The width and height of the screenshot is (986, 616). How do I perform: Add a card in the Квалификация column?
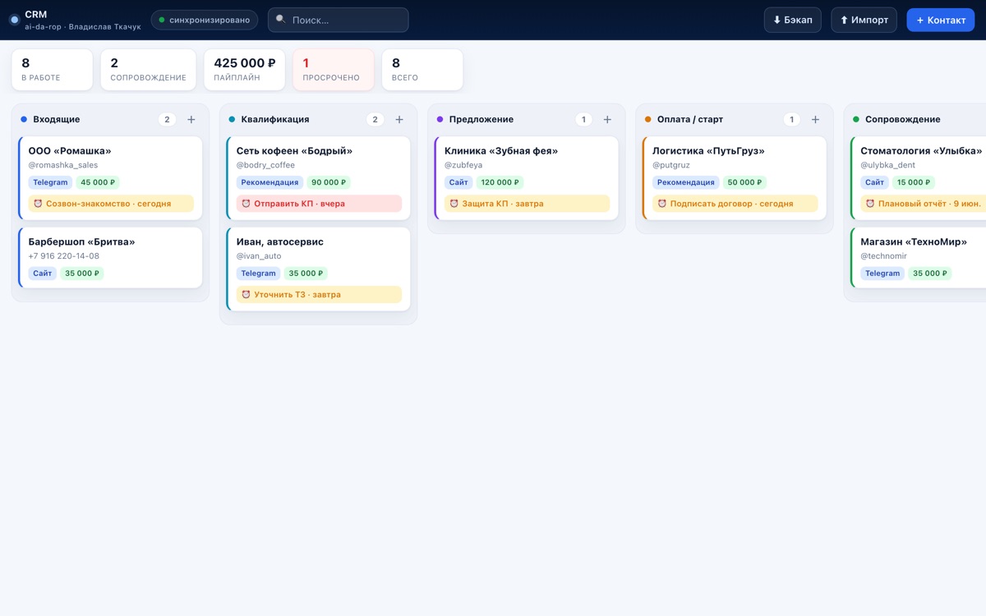399,120
